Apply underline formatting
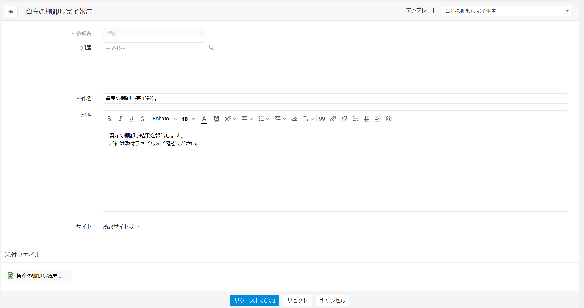 coord(131,119)
